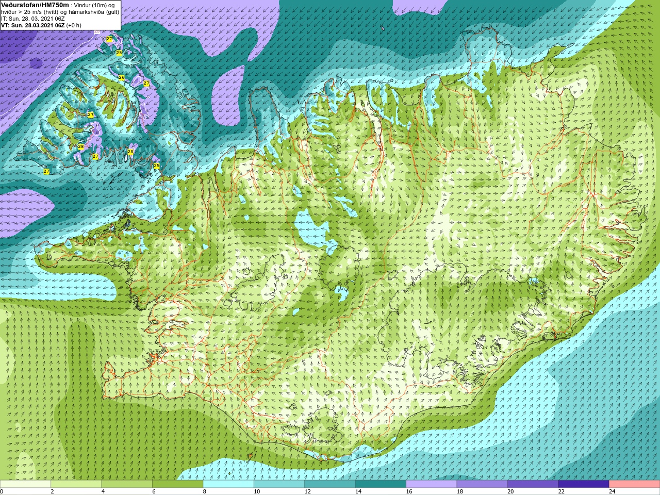
Task: Click the 14–16 m/s dark teal legend swatch
Action: 381,484
